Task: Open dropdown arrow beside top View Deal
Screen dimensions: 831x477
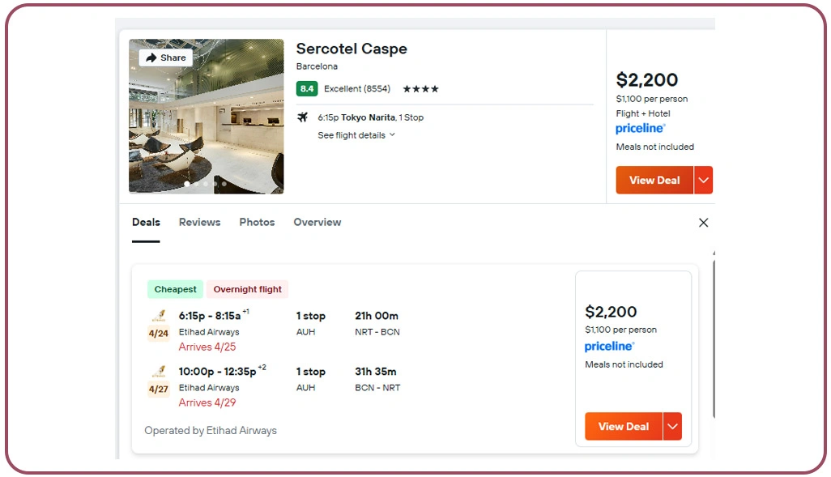Action: click(x=704, y=181)
